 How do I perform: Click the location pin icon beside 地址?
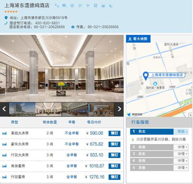tap(6, 18)
